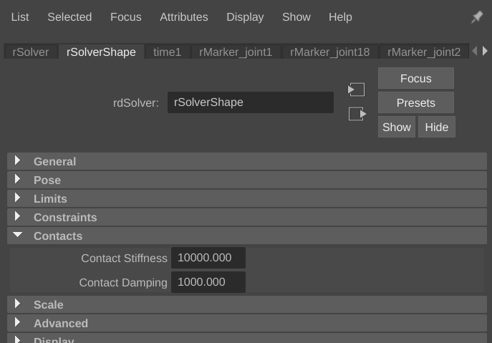This screenshot has height=343, width=492.
Task: Click the pin icon in the menu bar
Action: [476, 17]
